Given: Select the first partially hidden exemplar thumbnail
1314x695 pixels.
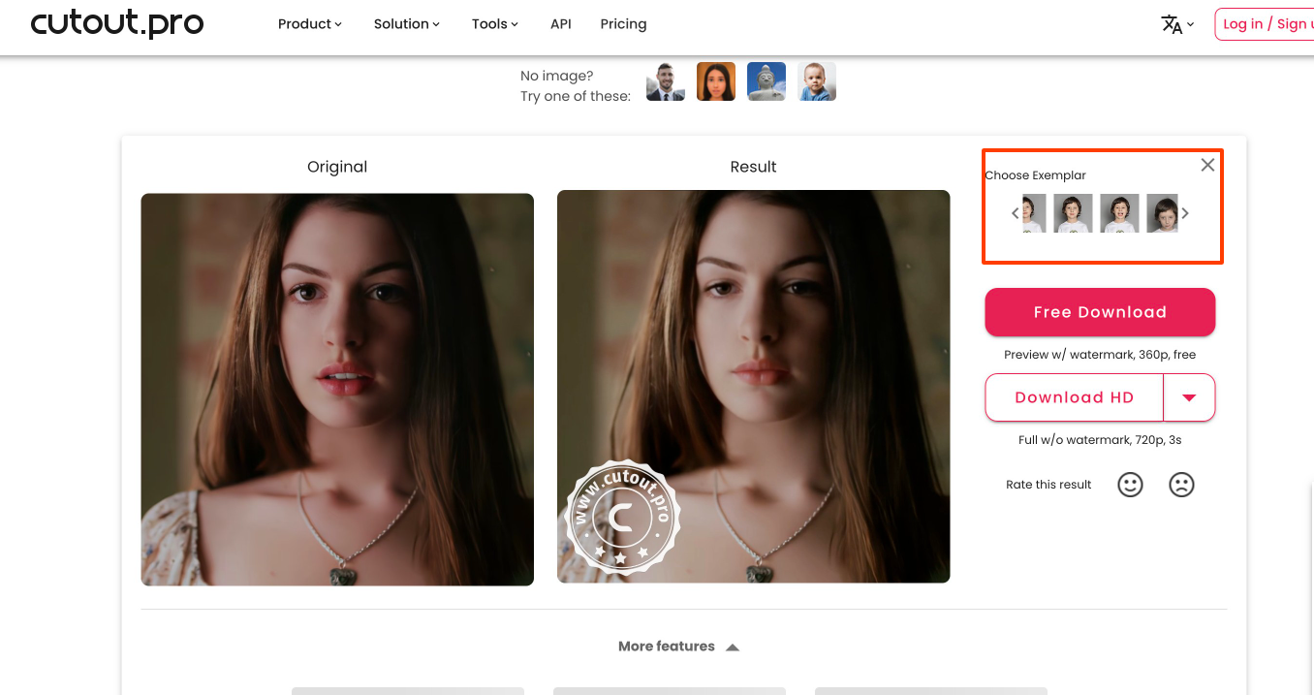Looking at the screenshot, I should pos(1035,213).
